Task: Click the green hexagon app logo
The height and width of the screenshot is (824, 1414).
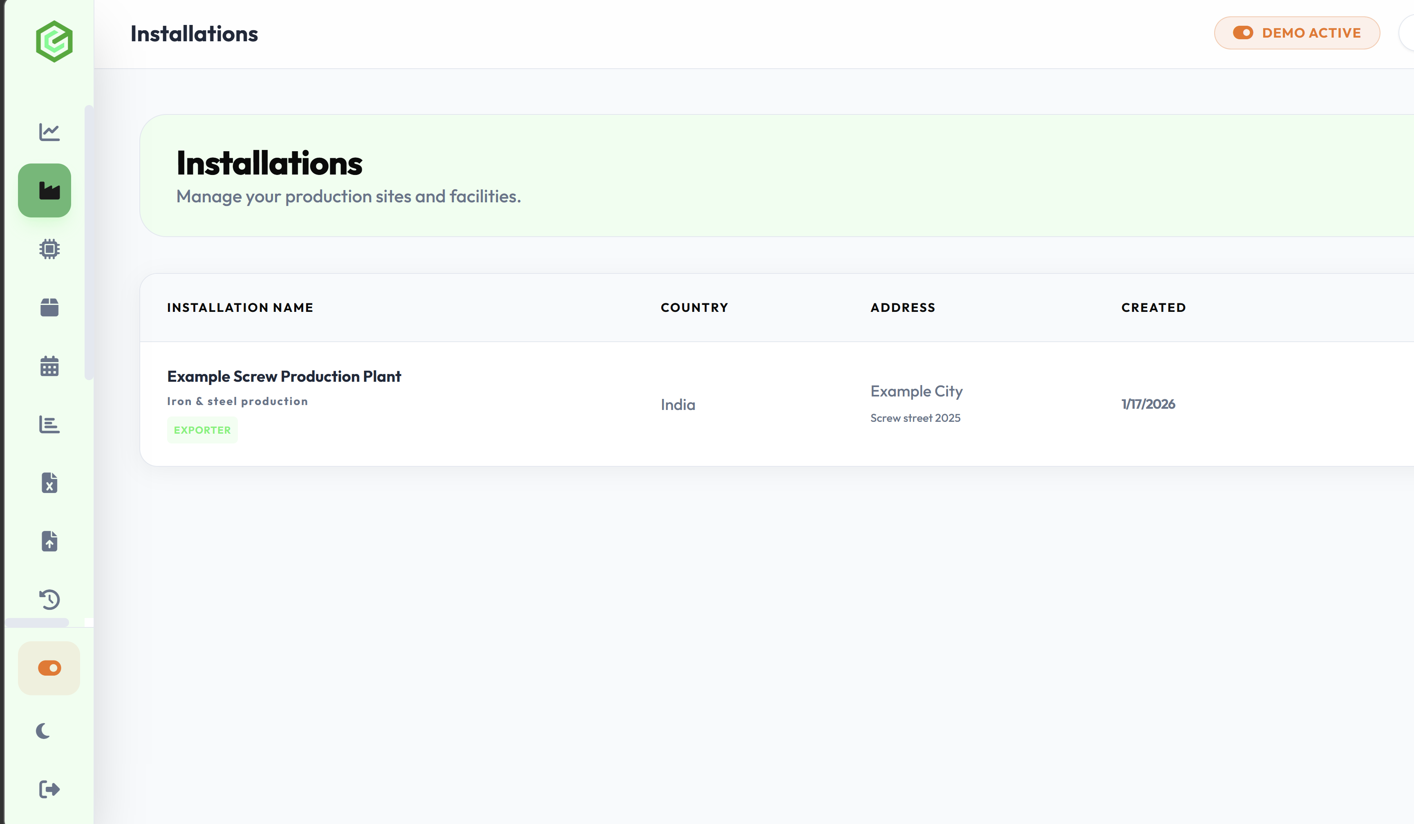Action: click(x=55, y=40)
